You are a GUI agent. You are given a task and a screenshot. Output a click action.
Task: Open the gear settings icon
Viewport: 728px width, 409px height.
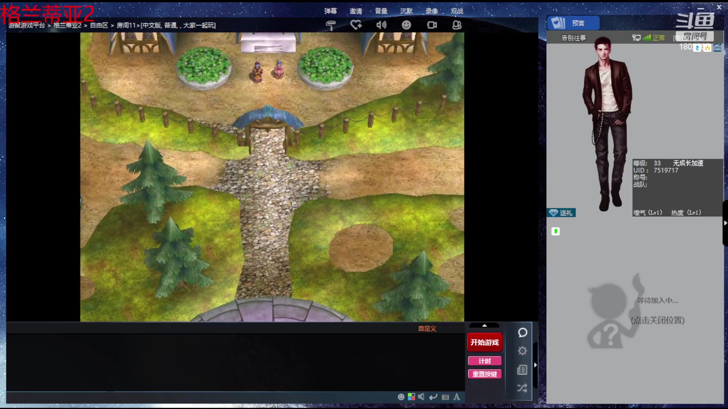pos(522,351)
